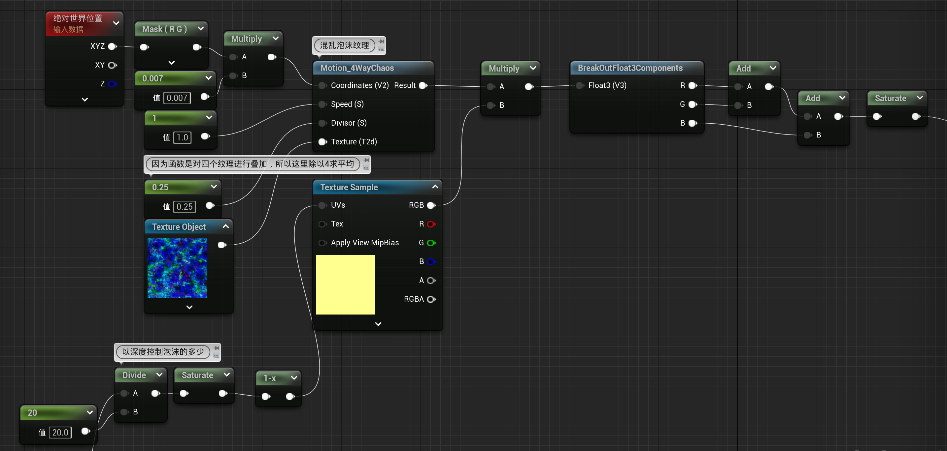Click the yellow Texture Sample preview swatch
947x451 pixels.
click(346, 285)
